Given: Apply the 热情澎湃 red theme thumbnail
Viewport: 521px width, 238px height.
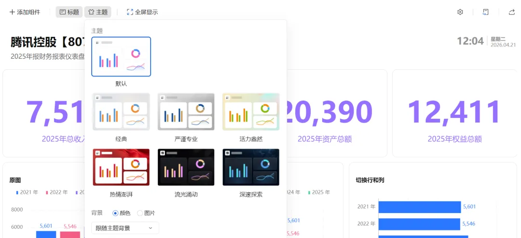Looking at the screenshot, I should click(121, 167).
